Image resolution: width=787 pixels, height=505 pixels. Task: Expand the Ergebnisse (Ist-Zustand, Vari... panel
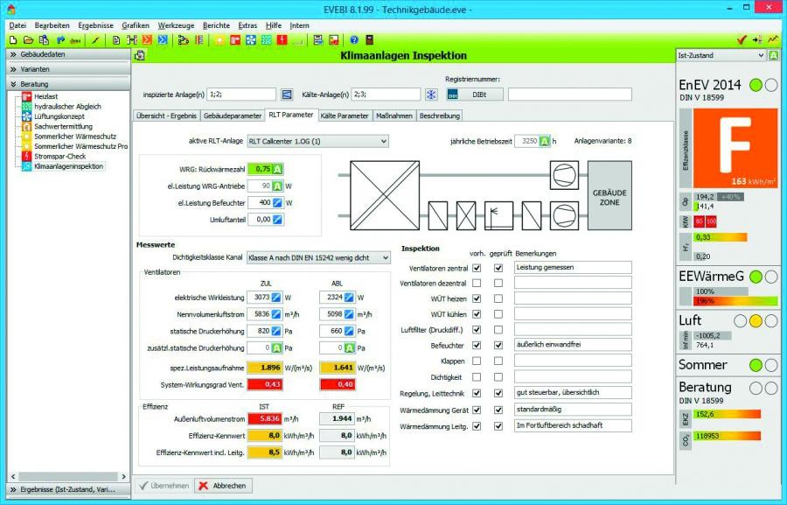(x=68, y=489)
